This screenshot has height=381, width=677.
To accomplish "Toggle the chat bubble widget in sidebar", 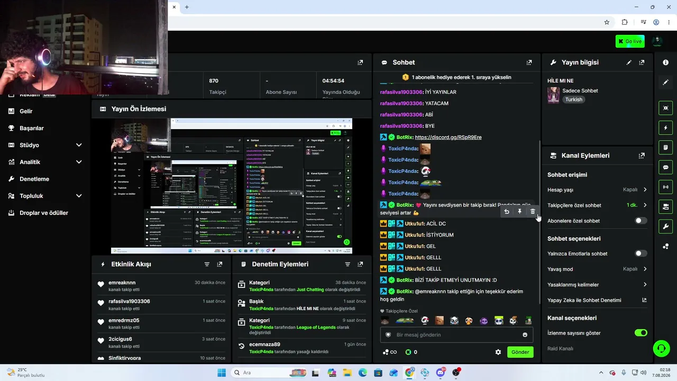I will (665, 167).
